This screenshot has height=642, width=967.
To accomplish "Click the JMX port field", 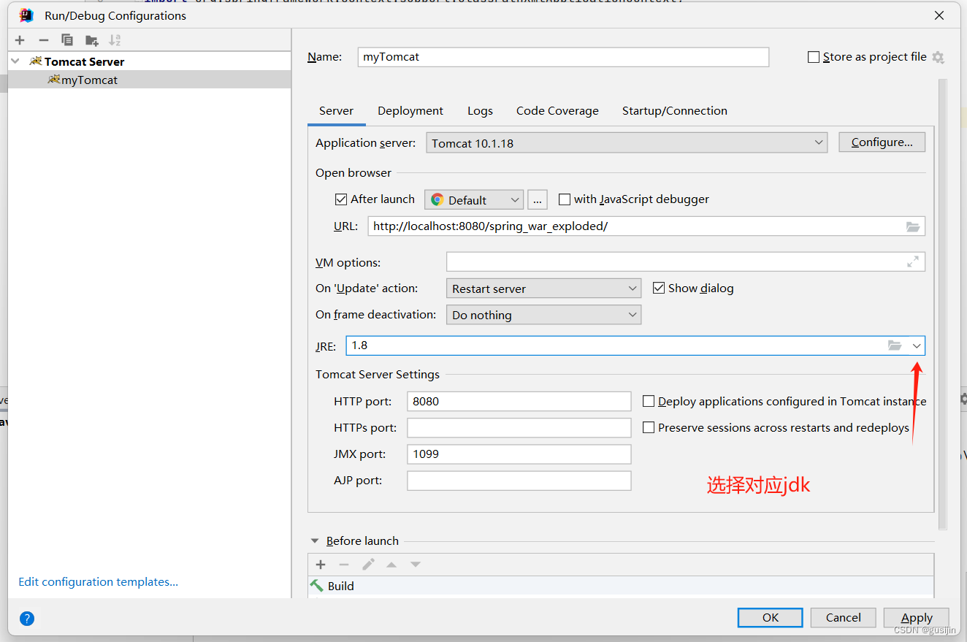I will 519,454.
